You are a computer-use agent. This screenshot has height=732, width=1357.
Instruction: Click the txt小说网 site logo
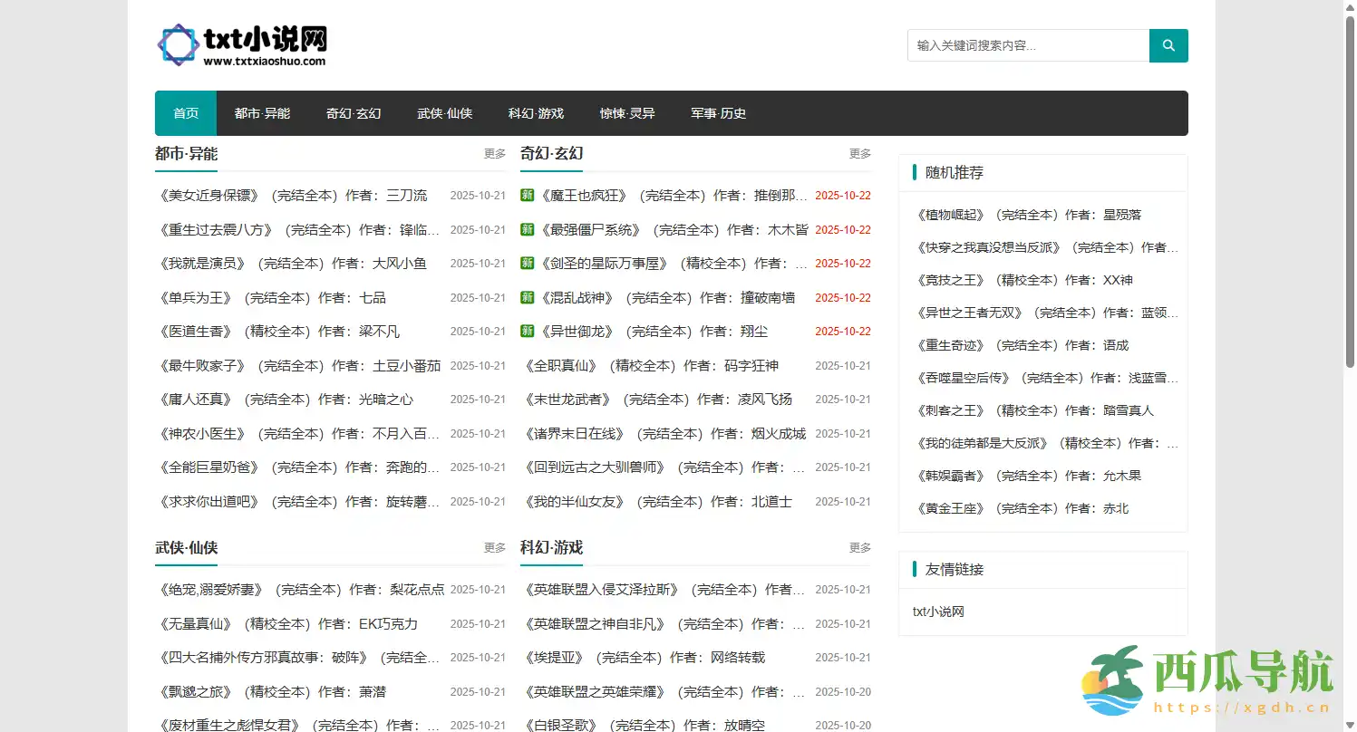tap(242, 45)
